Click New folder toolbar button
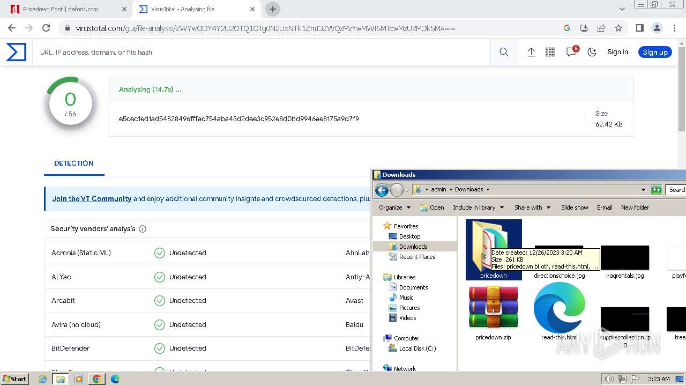Viewport: 686px width, 386px height. click(x=635, y=207)
